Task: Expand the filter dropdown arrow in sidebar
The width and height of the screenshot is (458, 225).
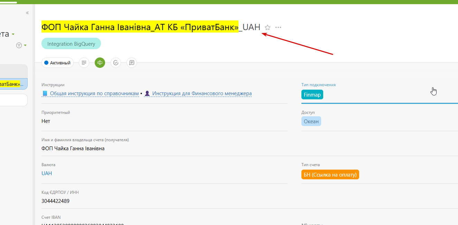Action: 25,46
